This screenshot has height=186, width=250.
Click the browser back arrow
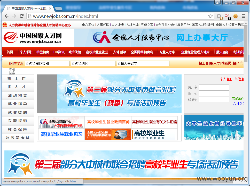point(6,16)
